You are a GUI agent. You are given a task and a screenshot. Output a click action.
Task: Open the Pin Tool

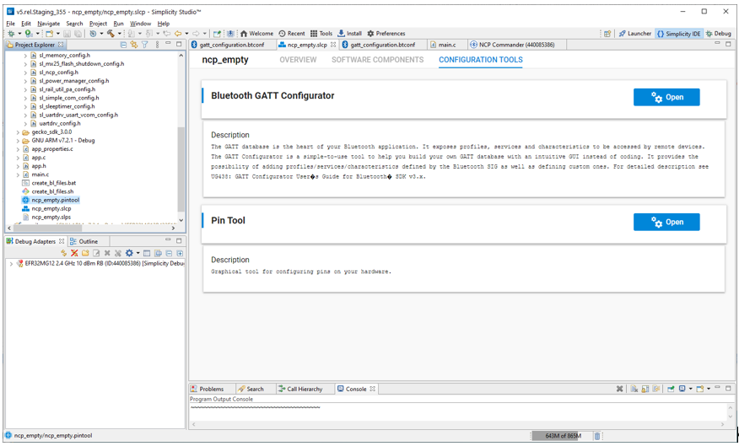[x=666, y=222]
